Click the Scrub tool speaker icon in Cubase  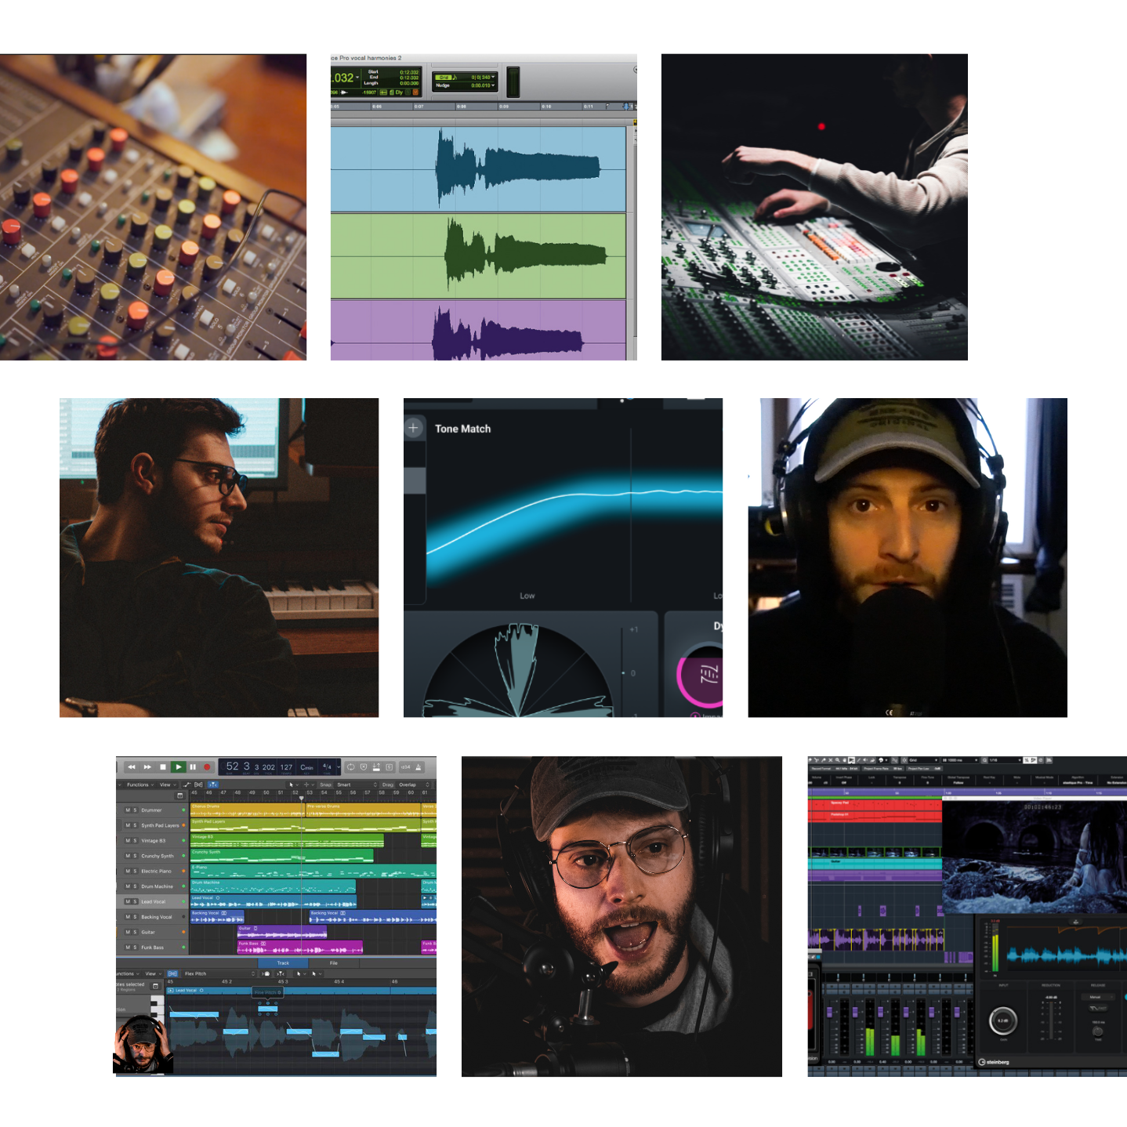coord(865,759)
